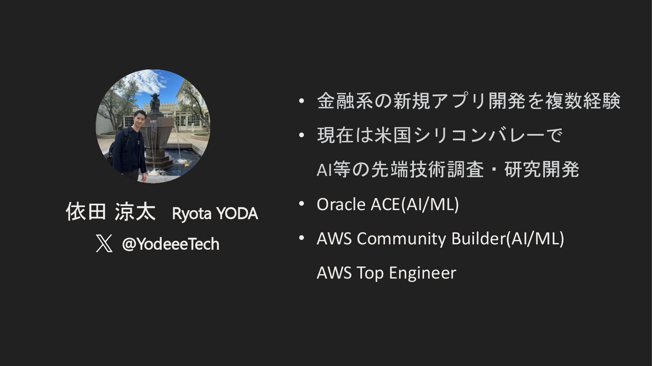Select the Japanese name 依田 涼太
The image size is (652, 366).
pos(111,212)
